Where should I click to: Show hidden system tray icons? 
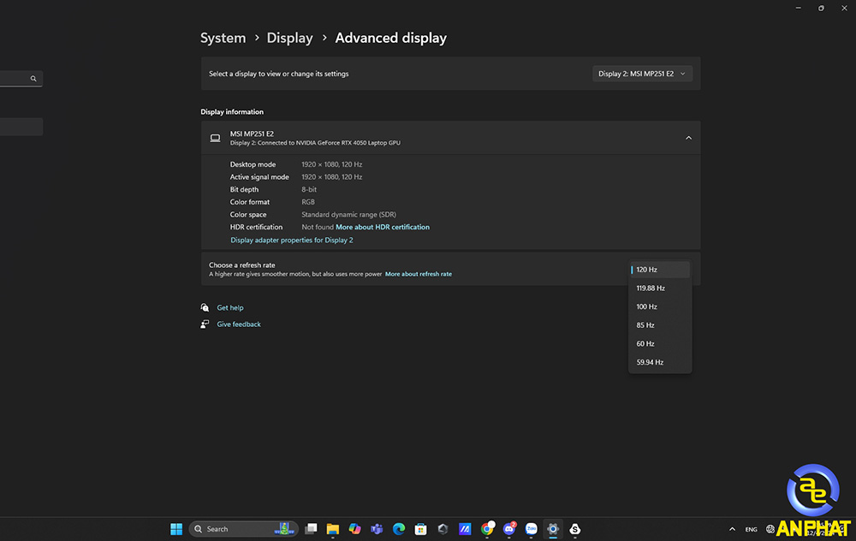[732, 529]
